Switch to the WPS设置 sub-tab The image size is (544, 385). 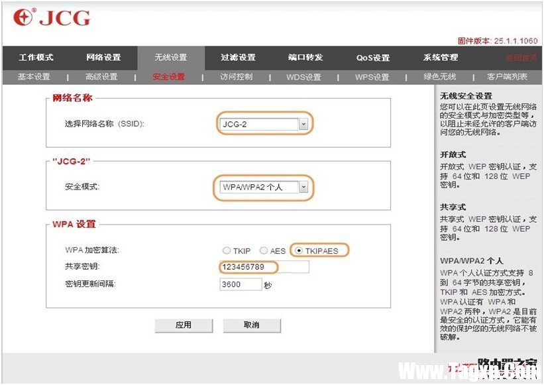point(372,77)
